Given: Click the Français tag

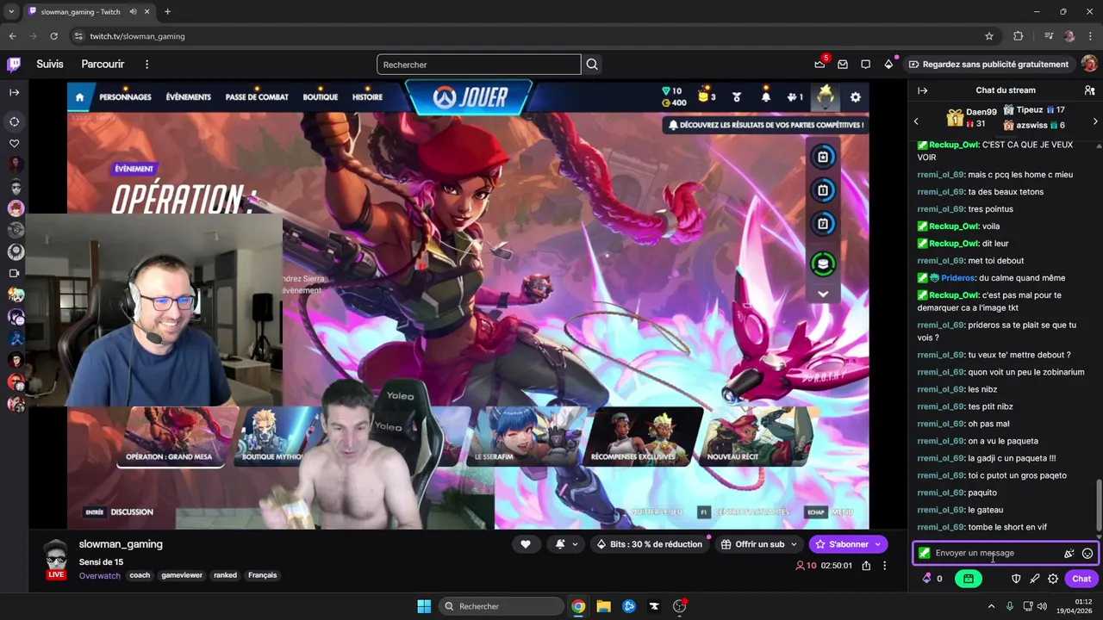Looking at the screenshot, I should tap(263, 575).
